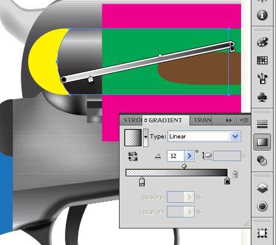Open the Symbols club panel icon
Image resolution: width=276 pixels, height=245 pixels.
pos(262,97)
